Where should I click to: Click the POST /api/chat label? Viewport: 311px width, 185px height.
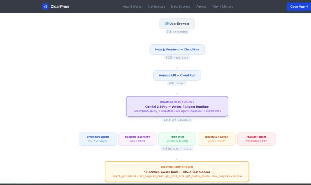(177, 57)
